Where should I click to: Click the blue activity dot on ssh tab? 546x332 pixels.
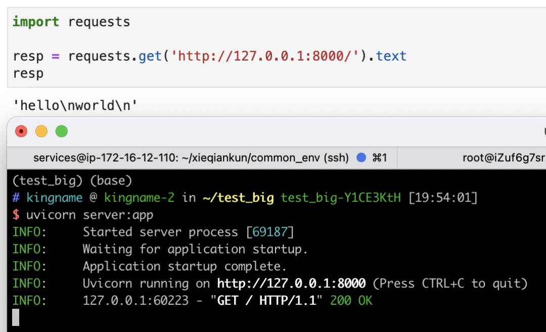tap(361, 158)
